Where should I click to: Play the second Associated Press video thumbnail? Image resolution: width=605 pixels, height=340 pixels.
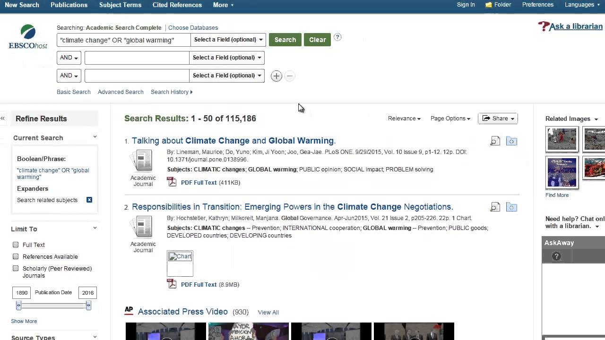[249, 331]
